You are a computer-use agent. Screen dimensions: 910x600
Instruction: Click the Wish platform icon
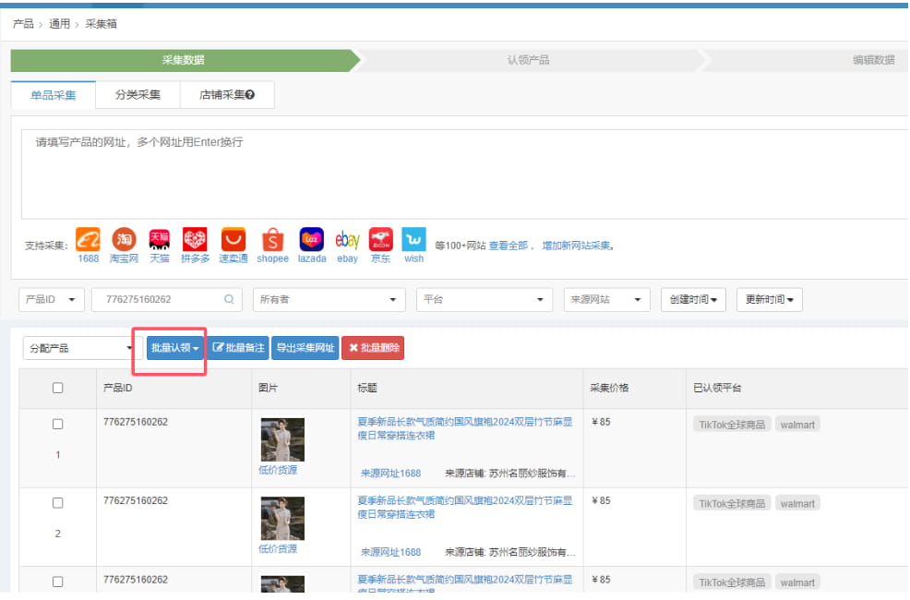[414, 240]
